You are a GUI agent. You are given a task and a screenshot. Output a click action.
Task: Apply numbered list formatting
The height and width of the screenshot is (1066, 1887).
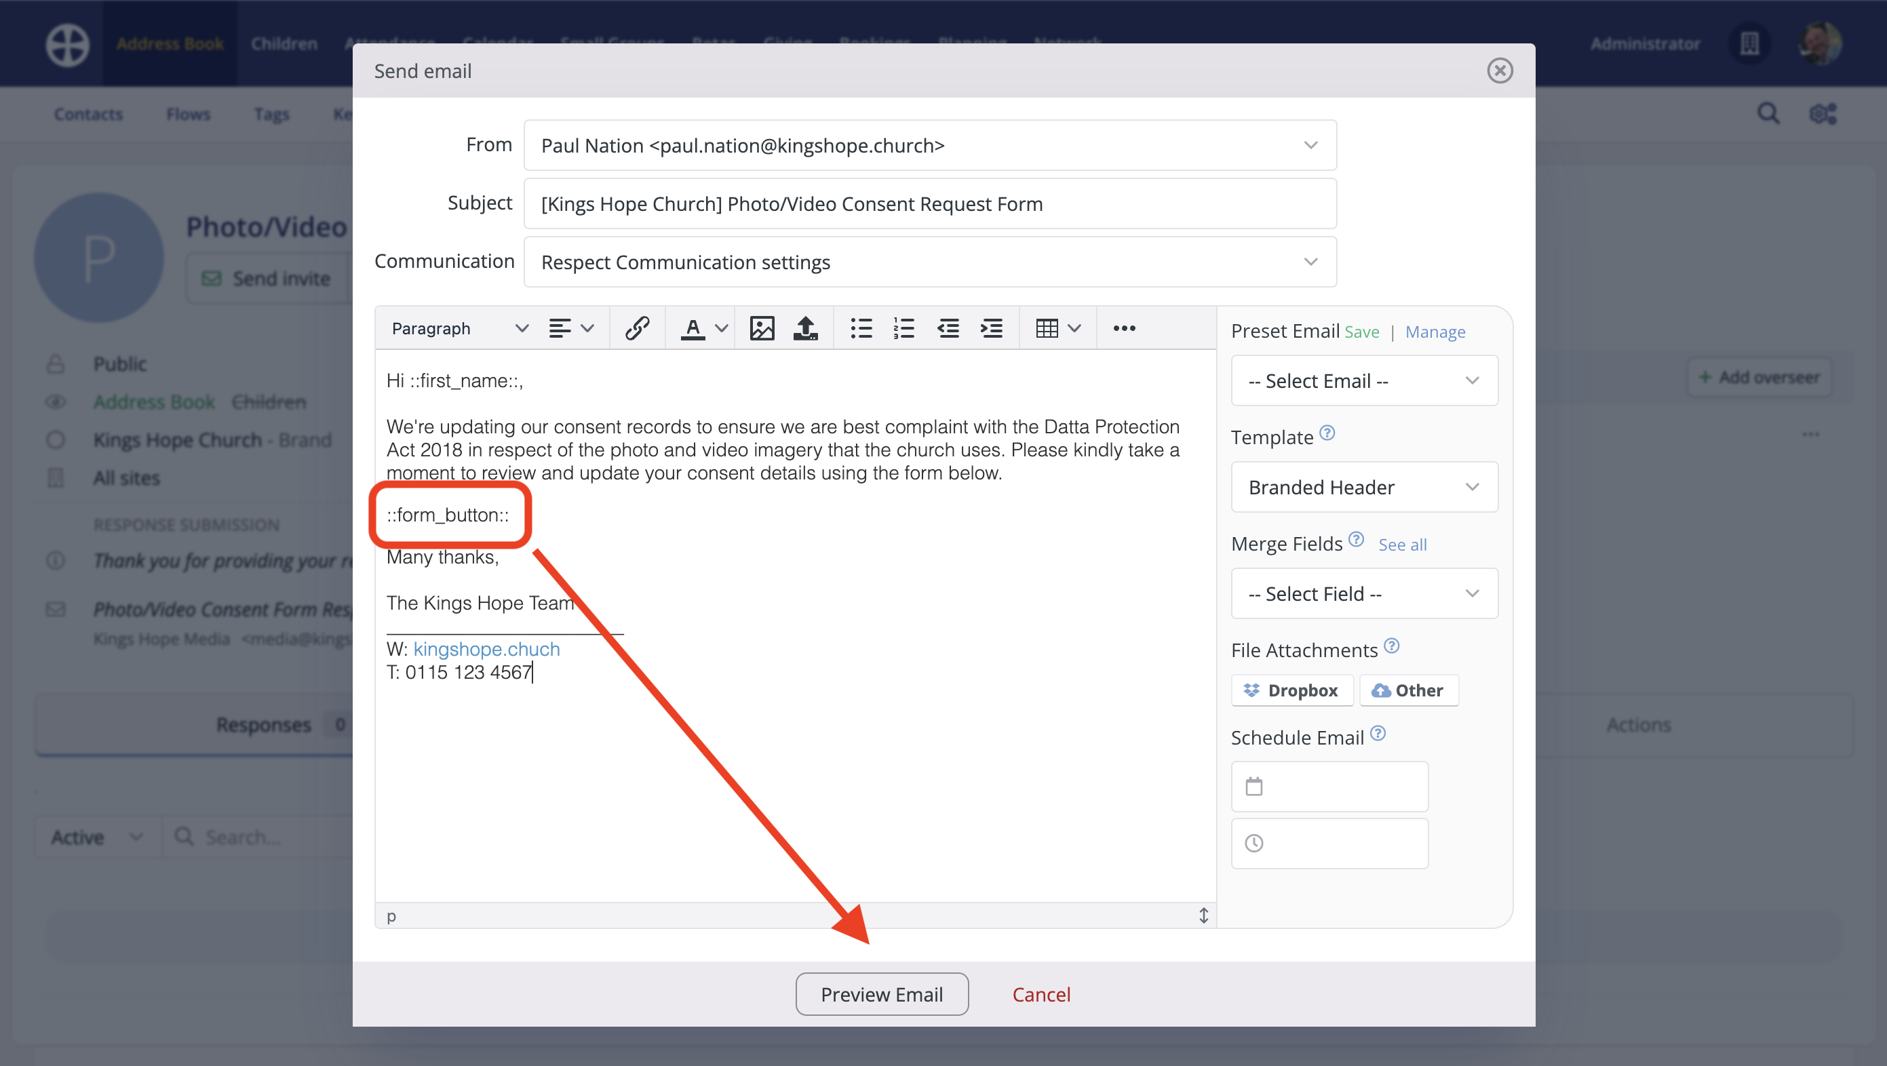point(904,328)
